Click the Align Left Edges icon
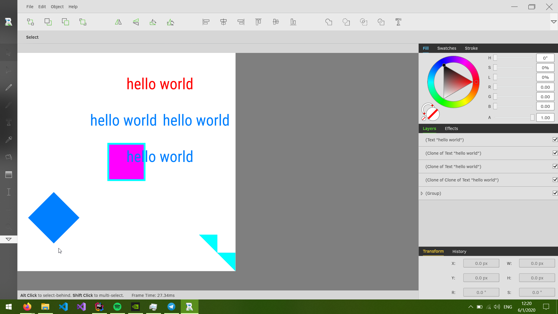The height and width of the screenshot is (314, 558). pyautogui.click(x=206, y=22)
